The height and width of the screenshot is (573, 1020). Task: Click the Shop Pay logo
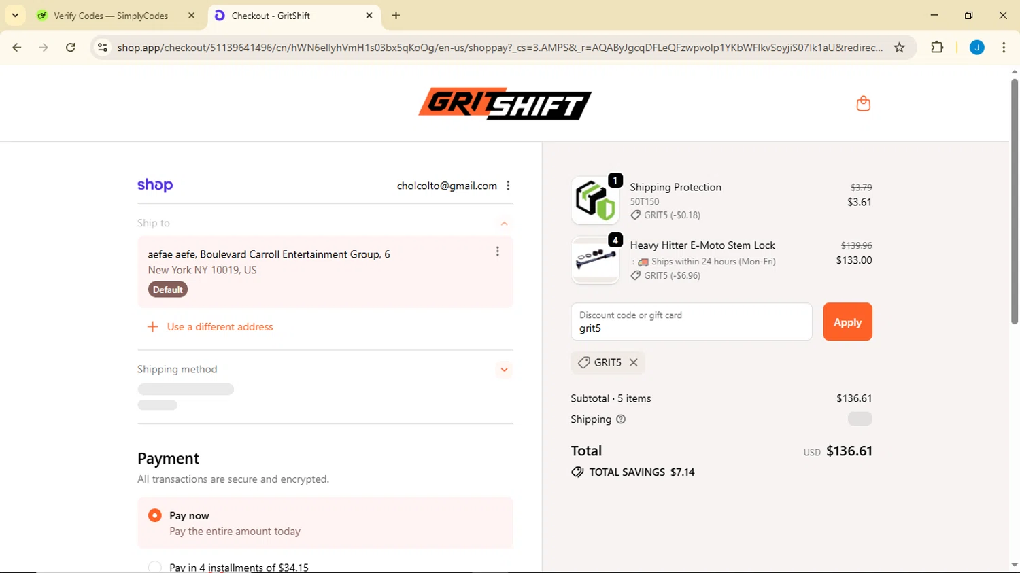(155, 185)
